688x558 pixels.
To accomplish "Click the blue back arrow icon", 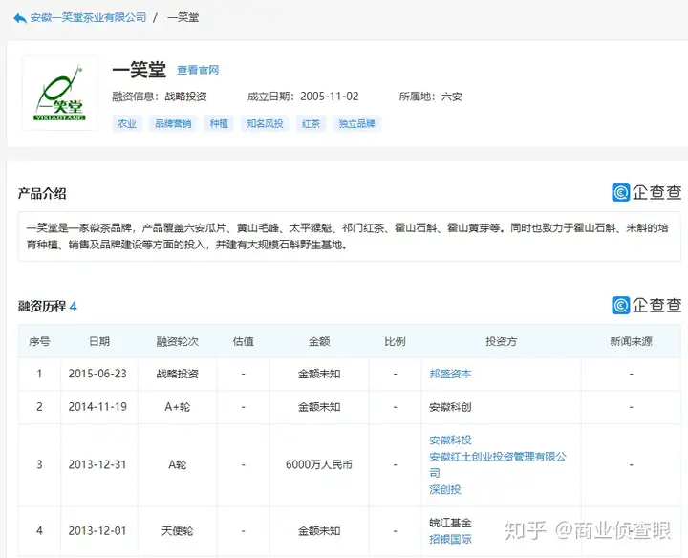I will pyautogui.click(x=20, y=18).
